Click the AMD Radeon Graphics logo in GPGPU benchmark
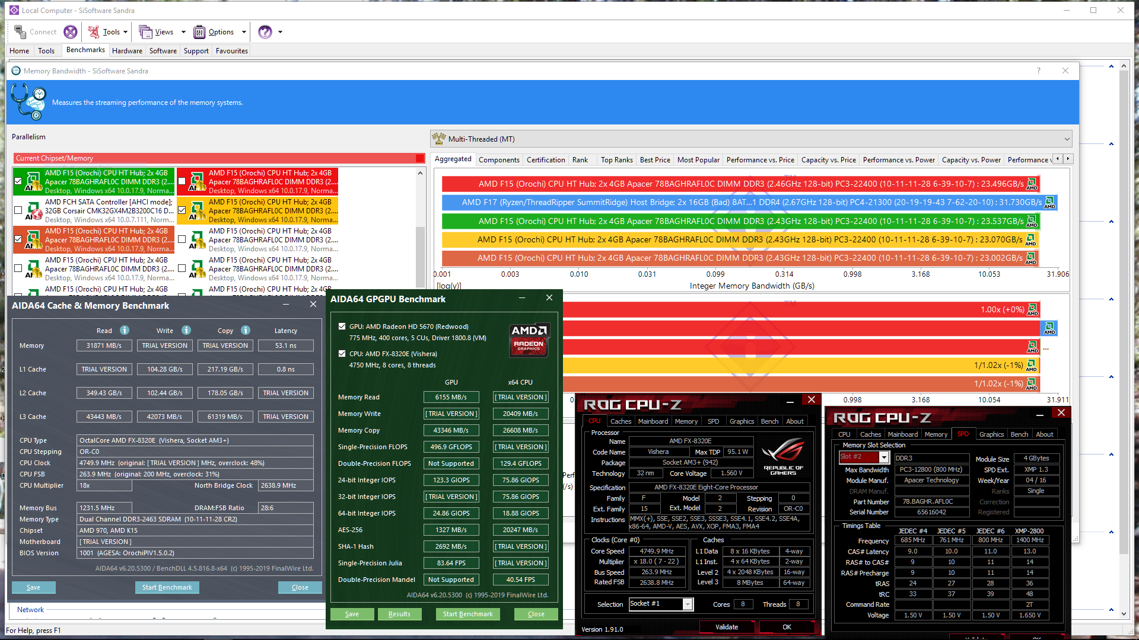 coord(529,340)
